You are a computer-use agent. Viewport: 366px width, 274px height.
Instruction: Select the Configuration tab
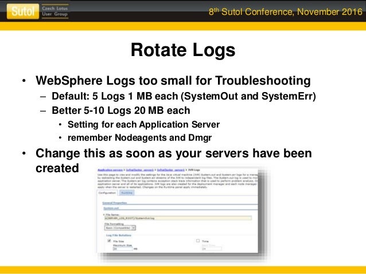tap(107, 193)
